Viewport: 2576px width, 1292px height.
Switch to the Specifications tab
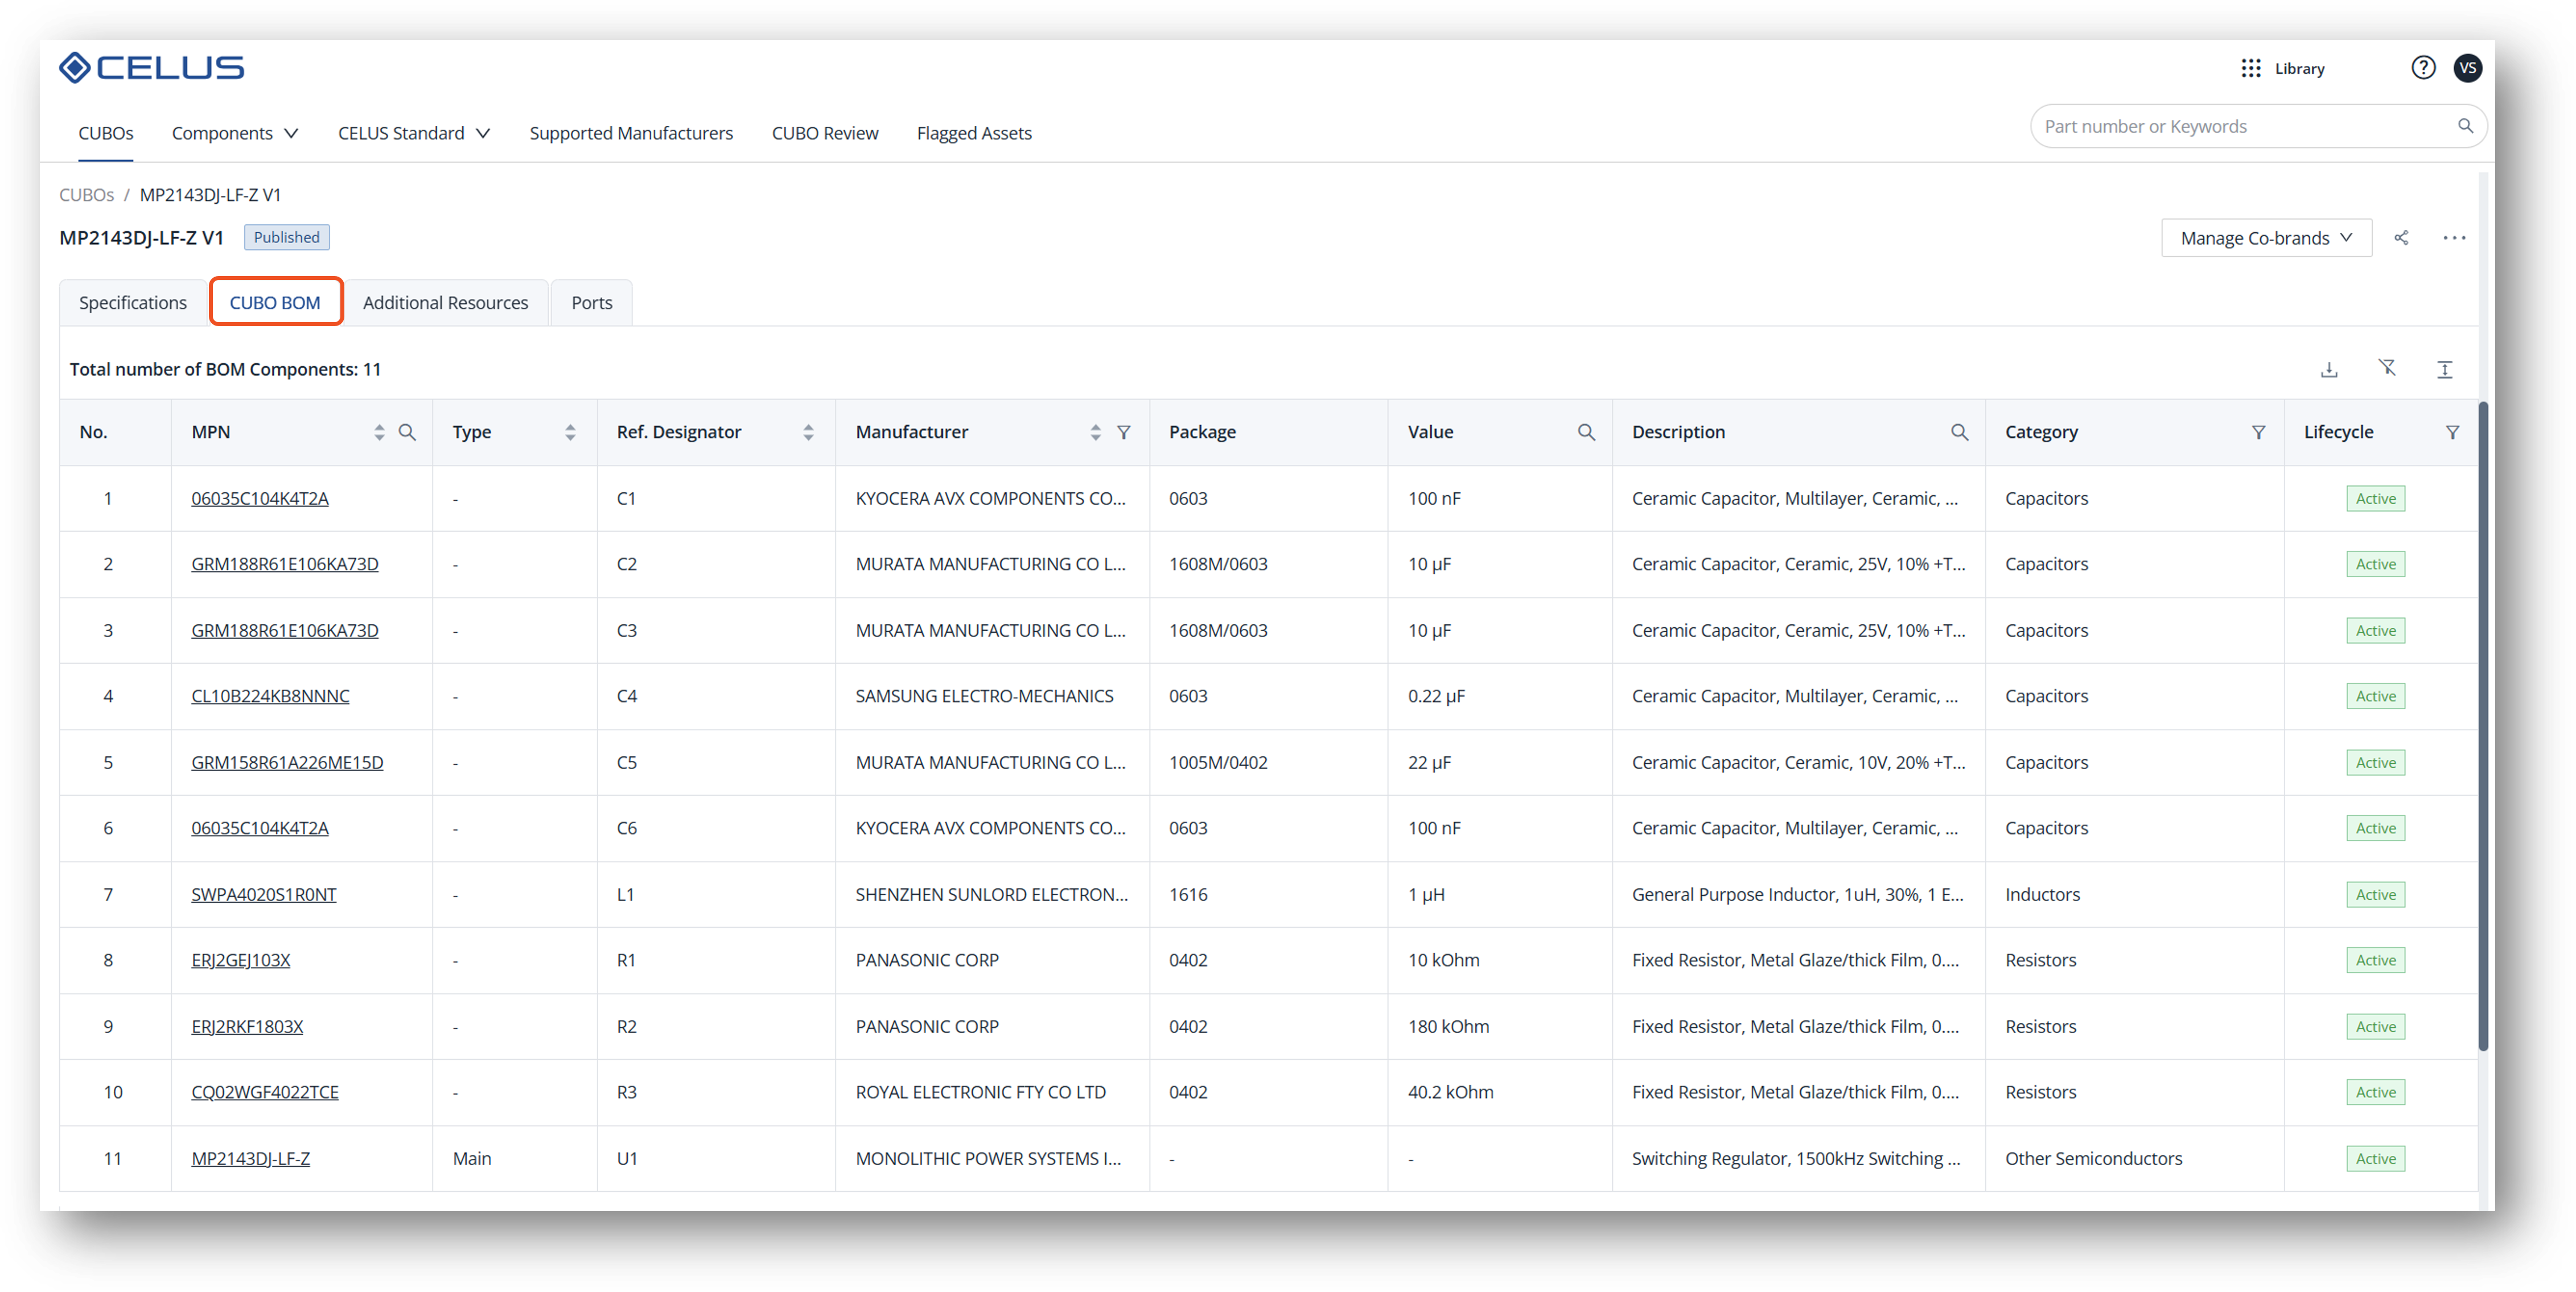tap(133, 303)
